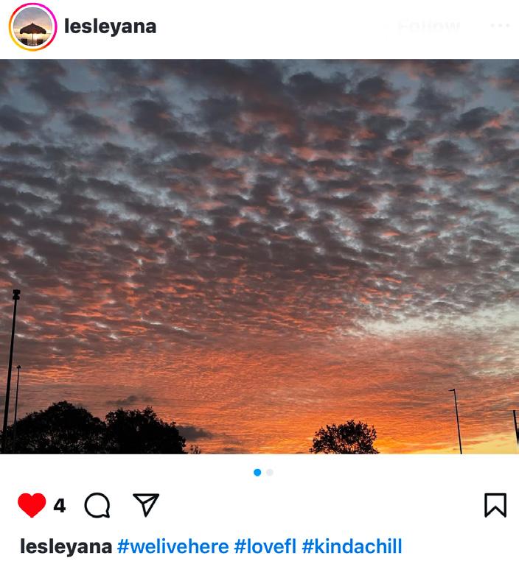This screenshot has width=519, height=564.
Task: View the like count number 4
Action: point(60,506)
